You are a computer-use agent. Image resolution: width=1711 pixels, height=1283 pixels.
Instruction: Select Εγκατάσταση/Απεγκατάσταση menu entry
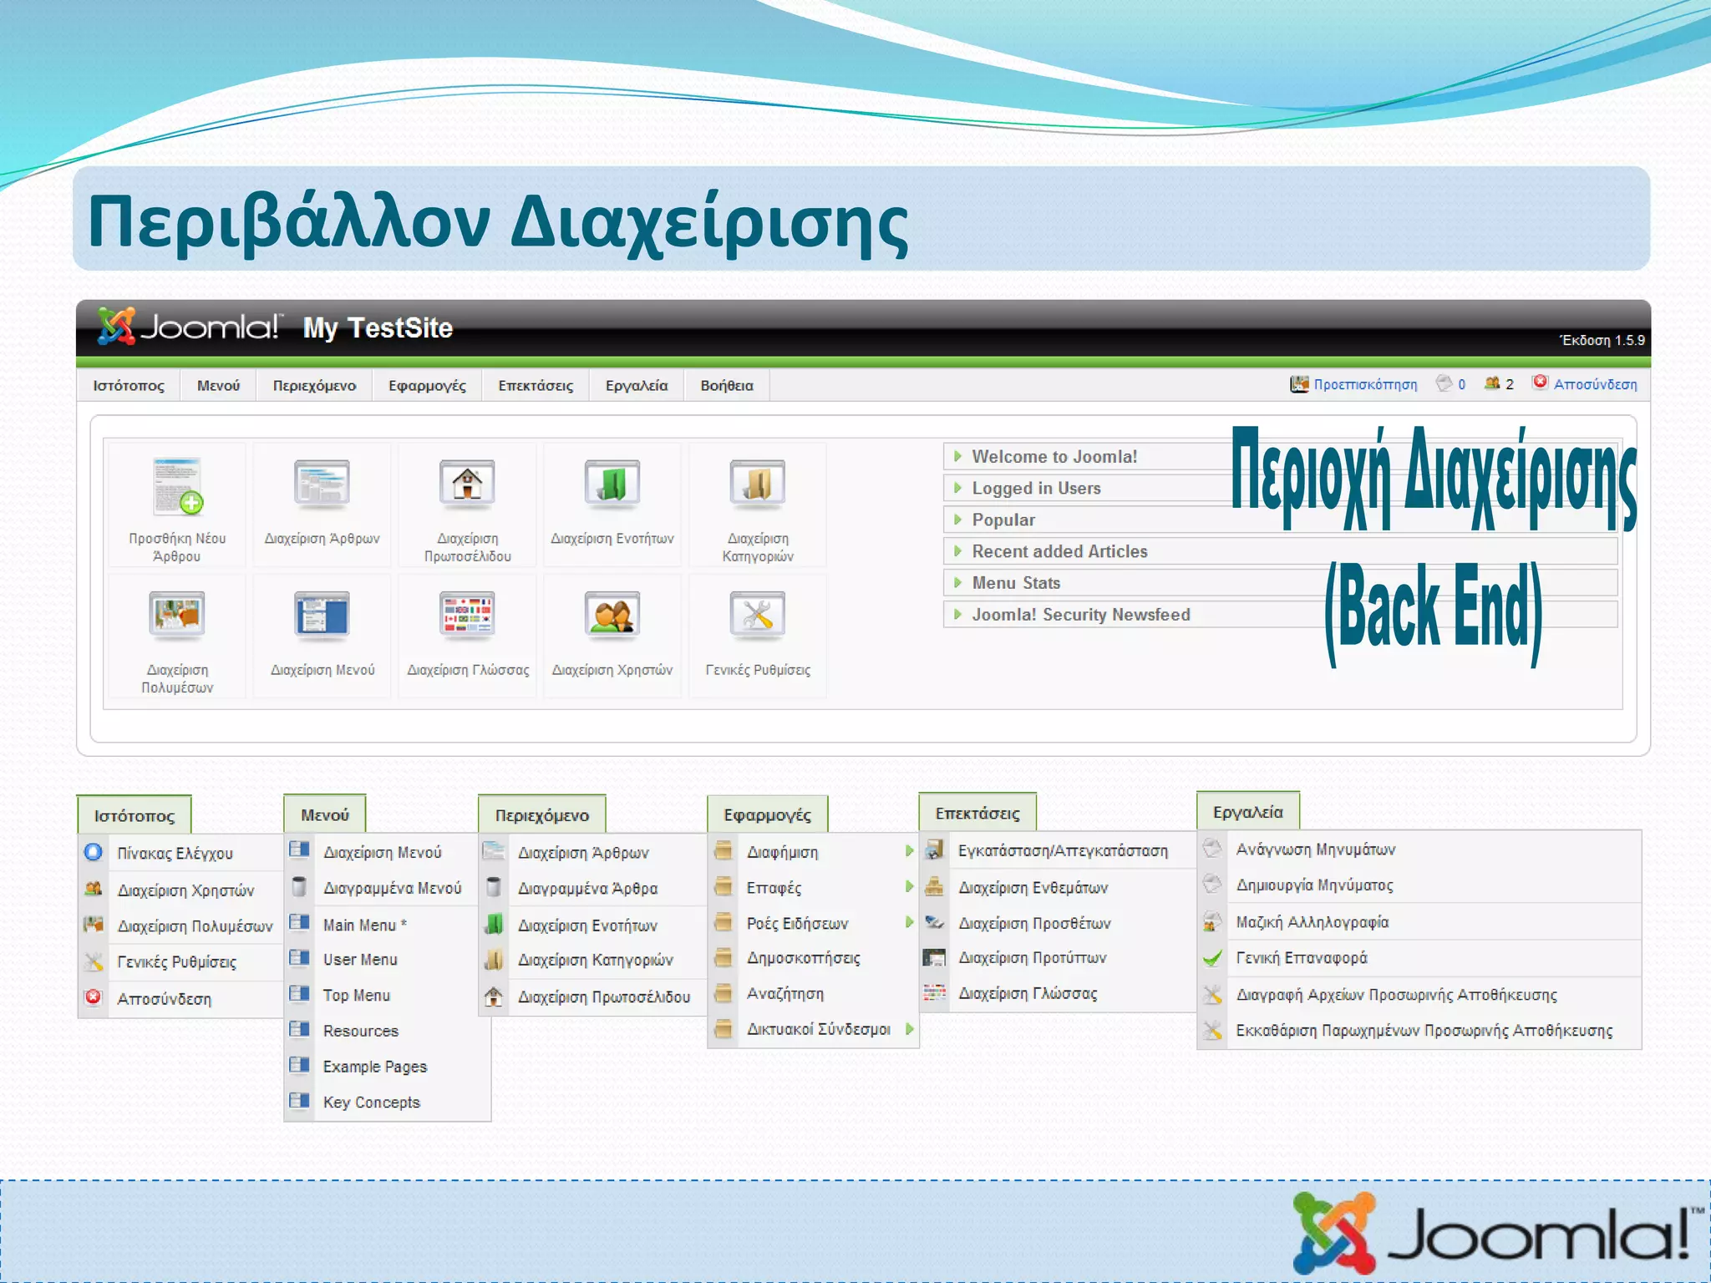tap(1062, 851)
